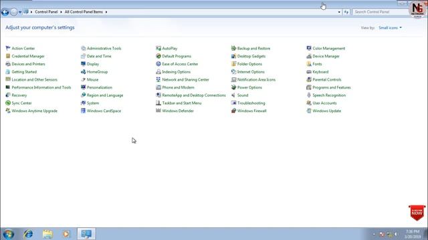Click the Sound speaker icon
This screenshot has height=240, width=428.
[x=233, y=95]
